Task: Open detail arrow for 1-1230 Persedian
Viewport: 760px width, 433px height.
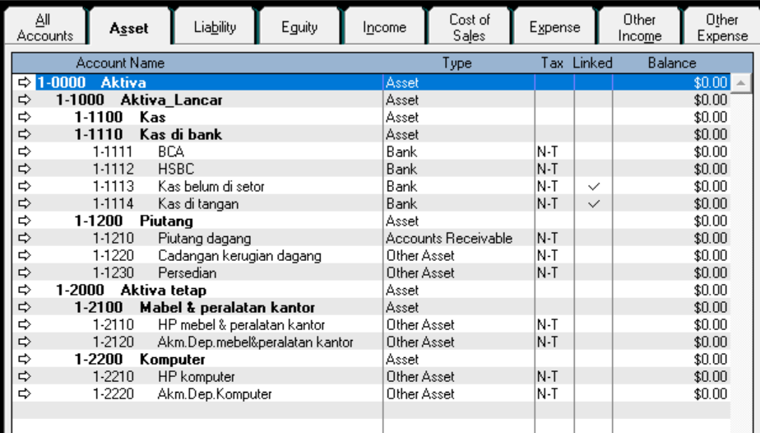Action: [x=24, y=272]
